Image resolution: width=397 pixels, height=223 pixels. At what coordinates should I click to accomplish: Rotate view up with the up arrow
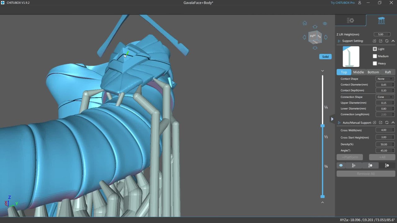point(315,27)
